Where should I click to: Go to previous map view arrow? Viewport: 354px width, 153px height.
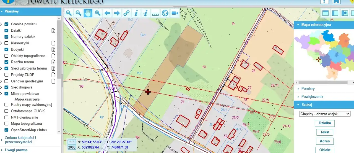(x=107, y=13)
